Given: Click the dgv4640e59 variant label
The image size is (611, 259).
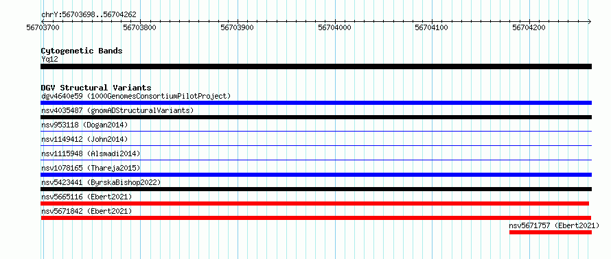Looking at the screenshot, I should coord(136,96).
